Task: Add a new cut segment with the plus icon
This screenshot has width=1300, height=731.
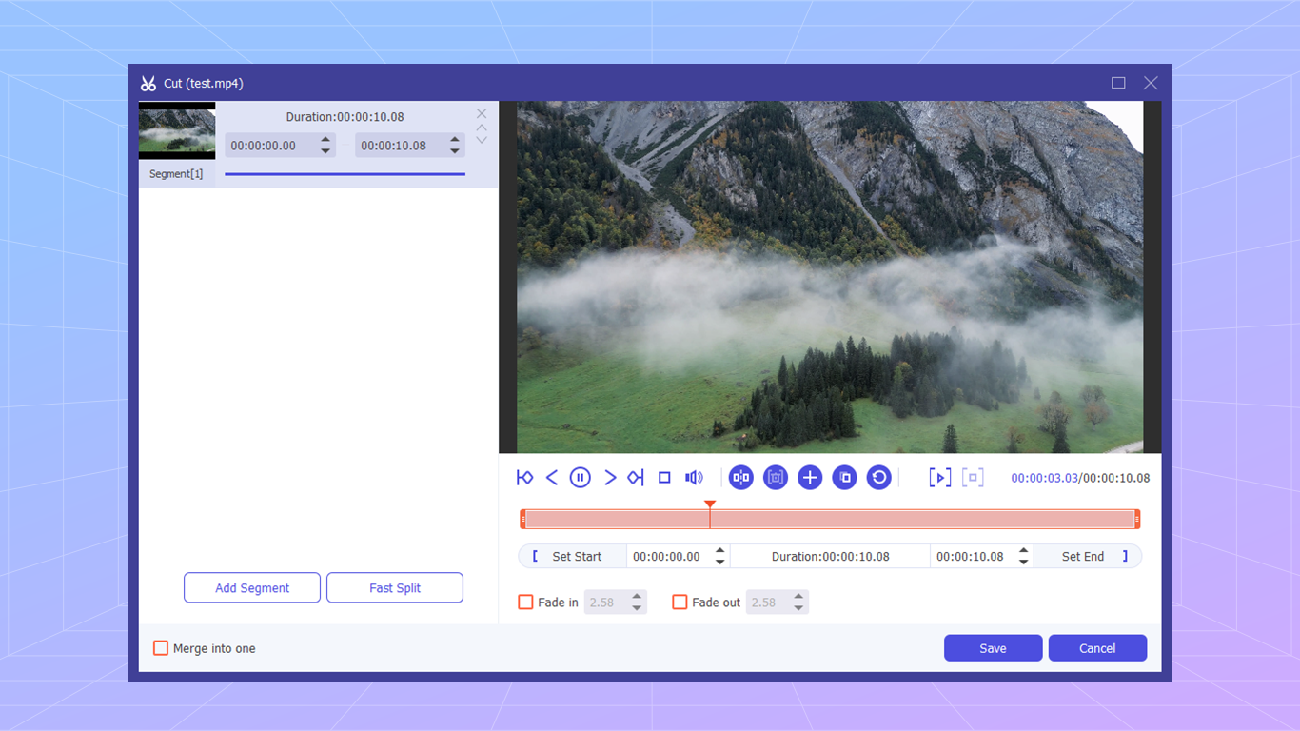Action: (810, 477)
